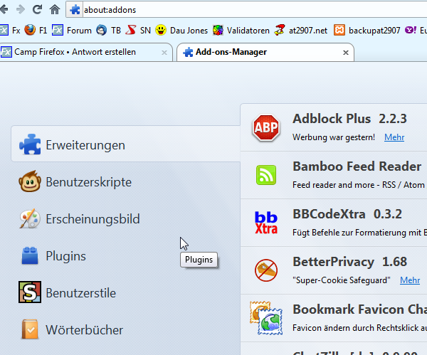Click the "Fügt Befehle zur Formatierung" description
Screen dimensions: 427x355
click(359, 233)
